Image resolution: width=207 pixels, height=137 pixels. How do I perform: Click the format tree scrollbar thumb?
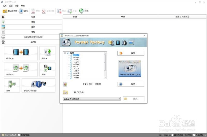pyautogui.click(x=105, y=62)
